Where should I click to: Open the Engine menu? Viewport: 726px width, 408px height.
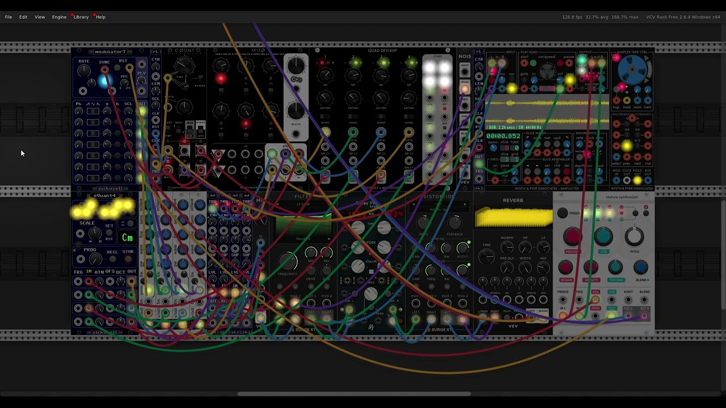tap(59, 17)
